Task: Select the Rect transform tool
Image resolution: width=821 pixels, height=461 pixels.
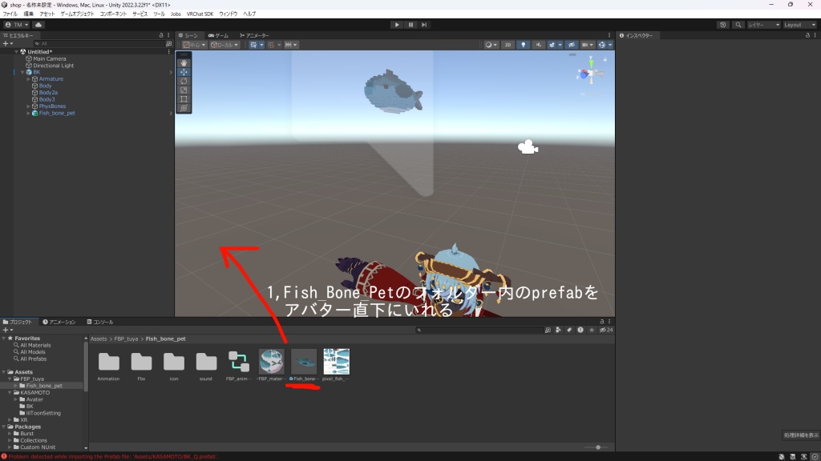Action: [184, 98]
